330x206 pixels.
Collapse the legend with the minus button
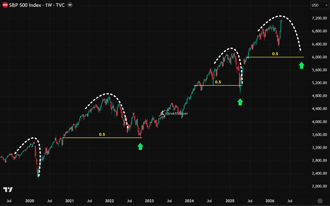coord(70,5)
